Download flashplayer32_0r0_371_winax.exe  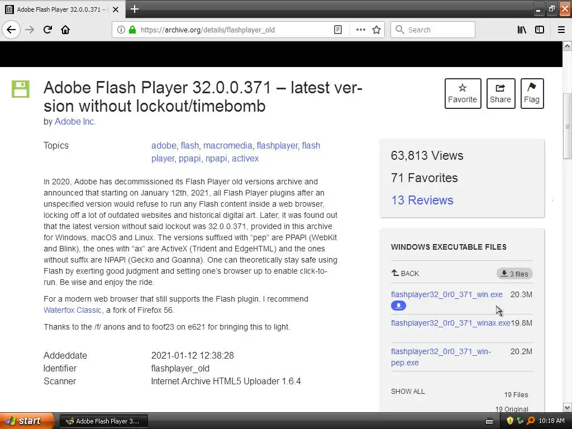pos(451,323)
